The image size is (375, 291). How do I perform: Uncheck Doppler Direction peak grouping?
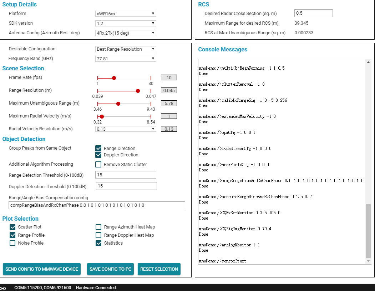[98, 155]
